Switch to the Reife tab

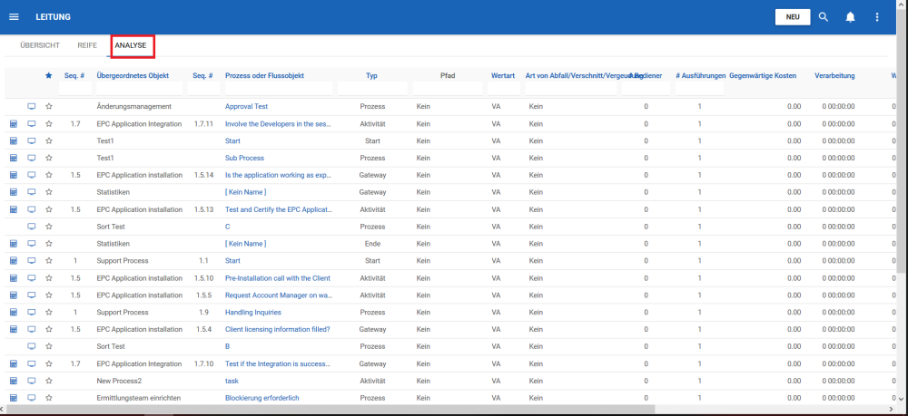[x=87, y=45]
